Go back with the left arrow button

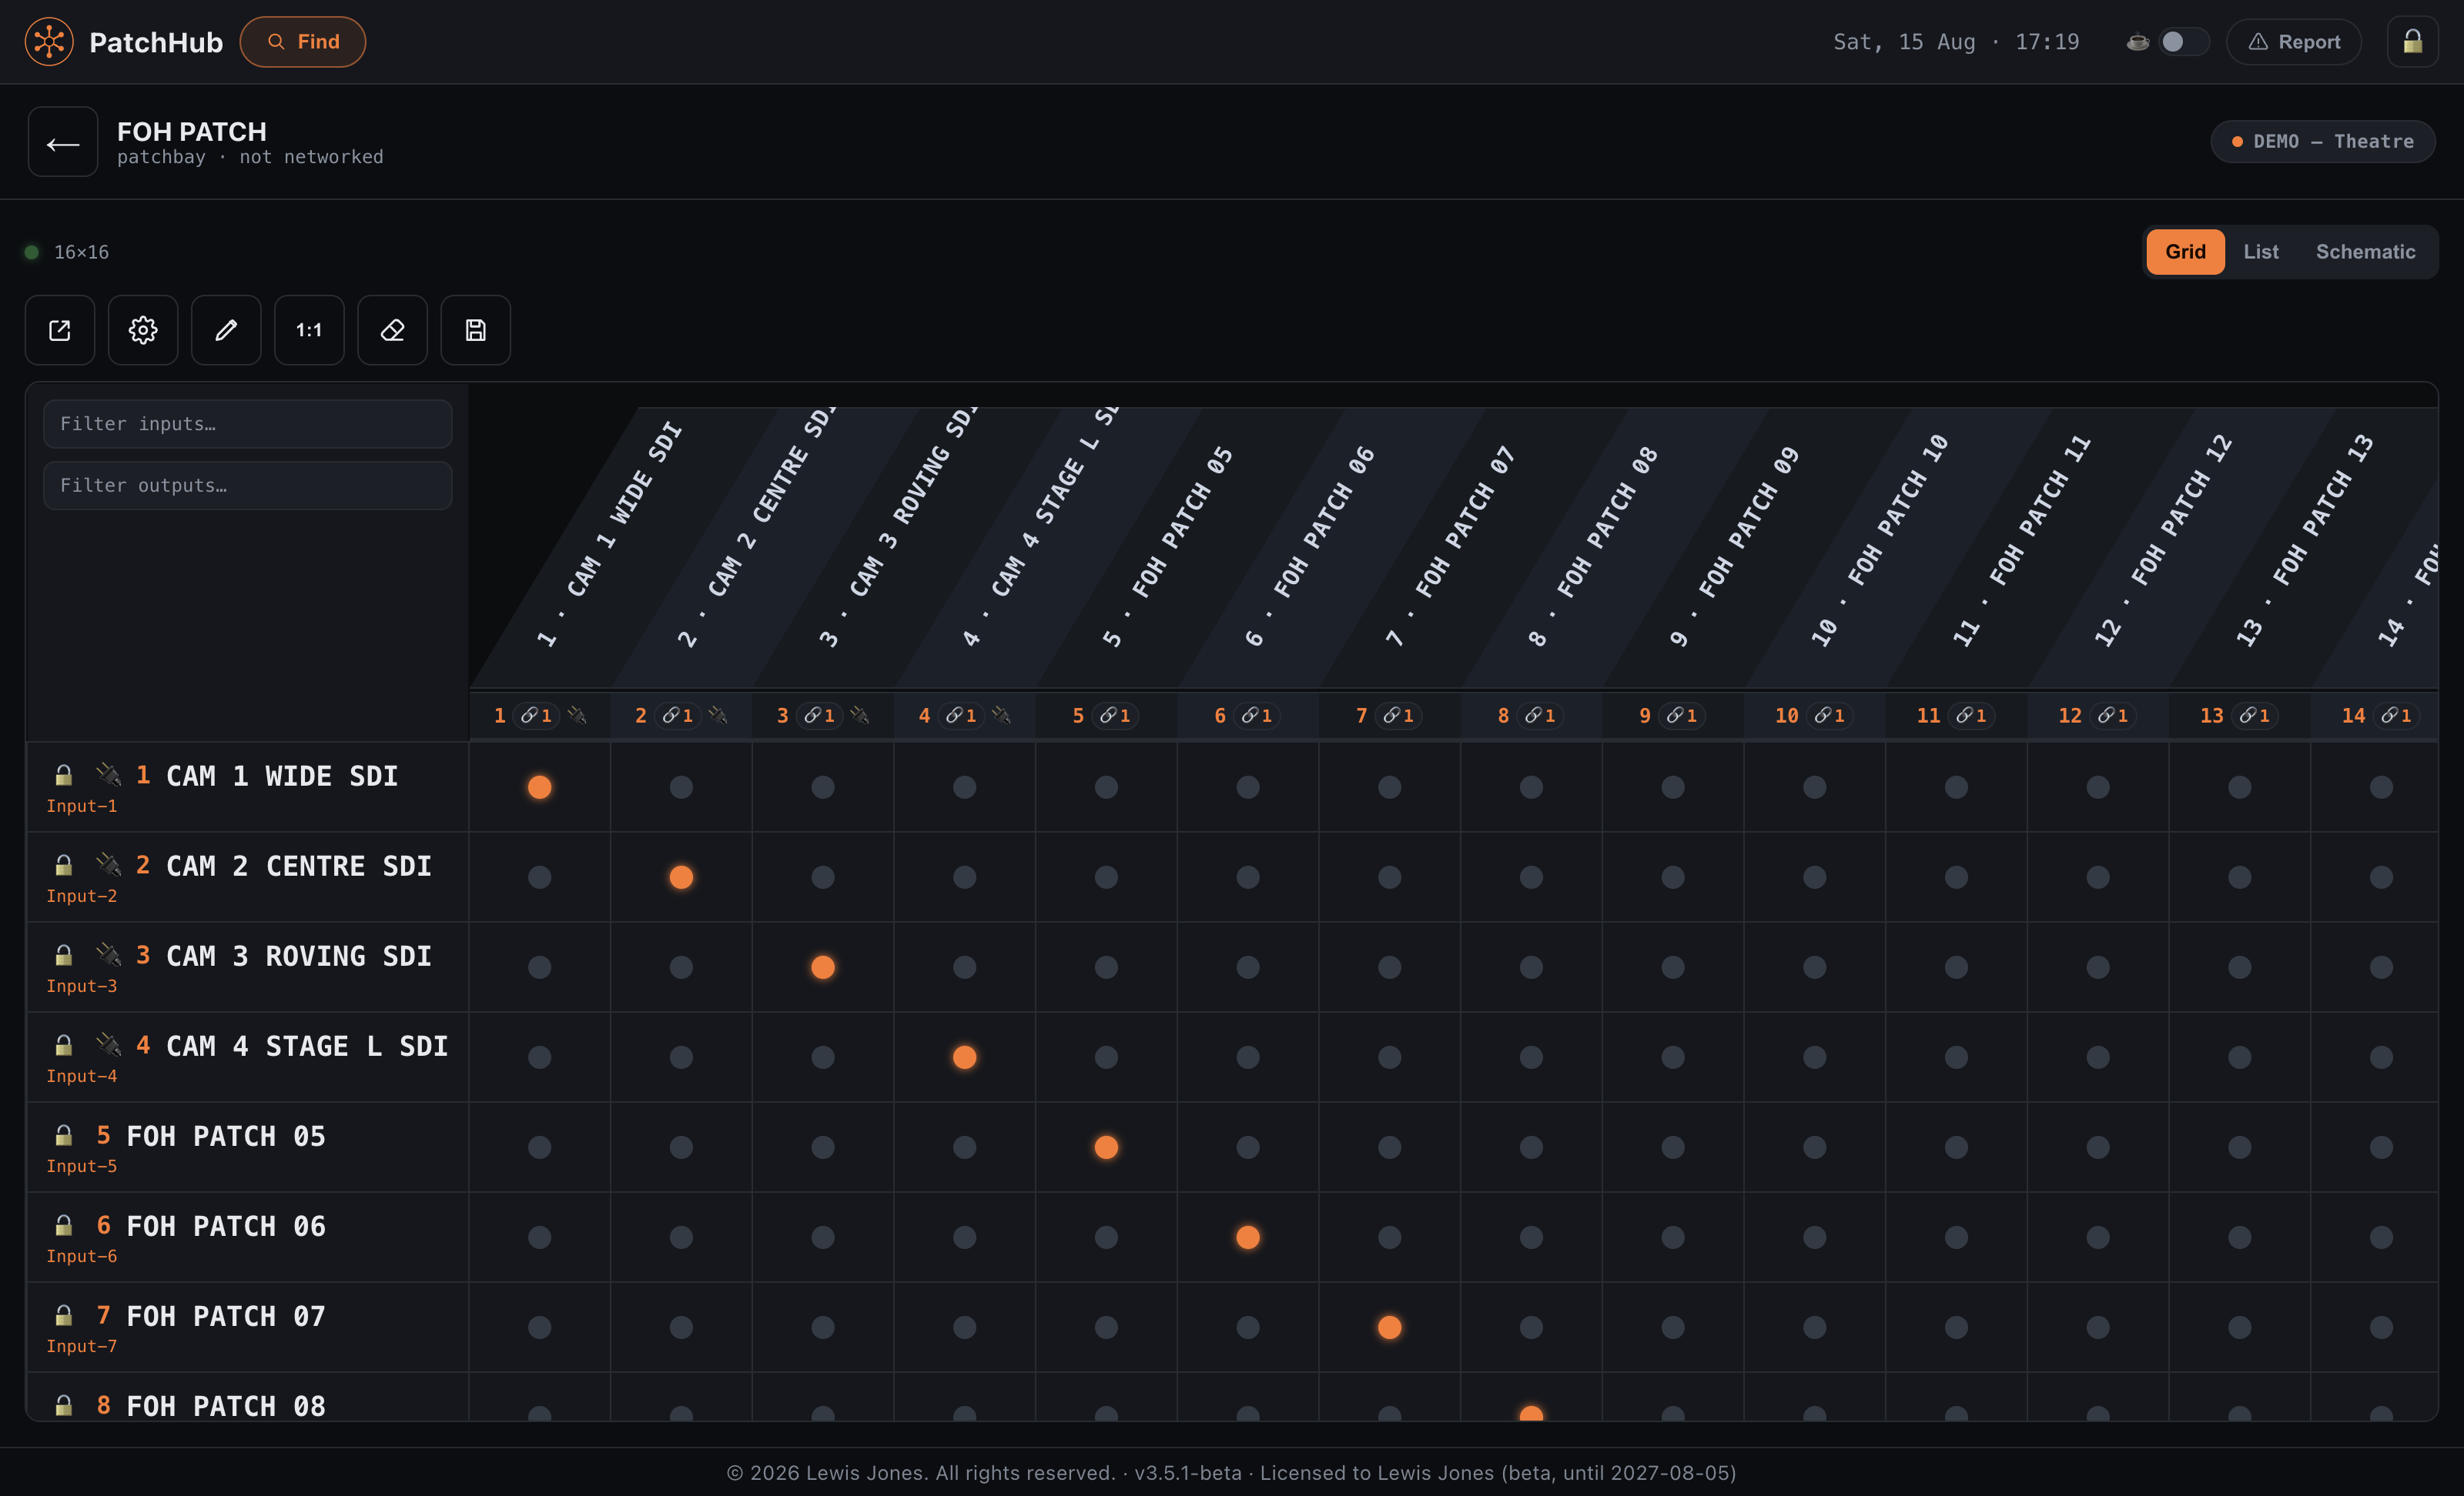63,142
